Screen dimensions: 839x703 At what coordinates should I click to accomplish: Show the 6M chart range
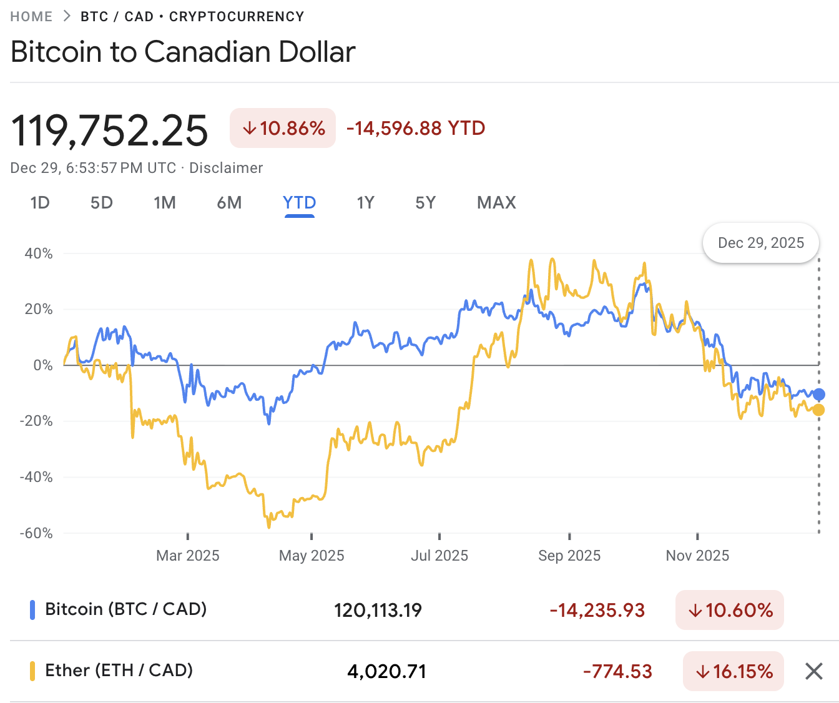point(229,203)
